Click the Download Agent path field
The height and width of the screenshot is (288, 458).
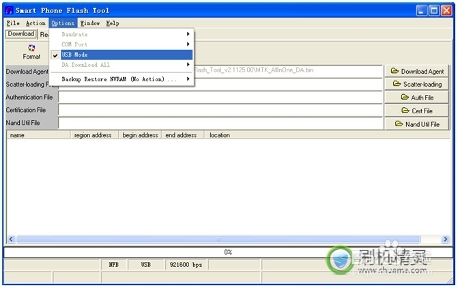pyautogui.click(x=288, y=71)
